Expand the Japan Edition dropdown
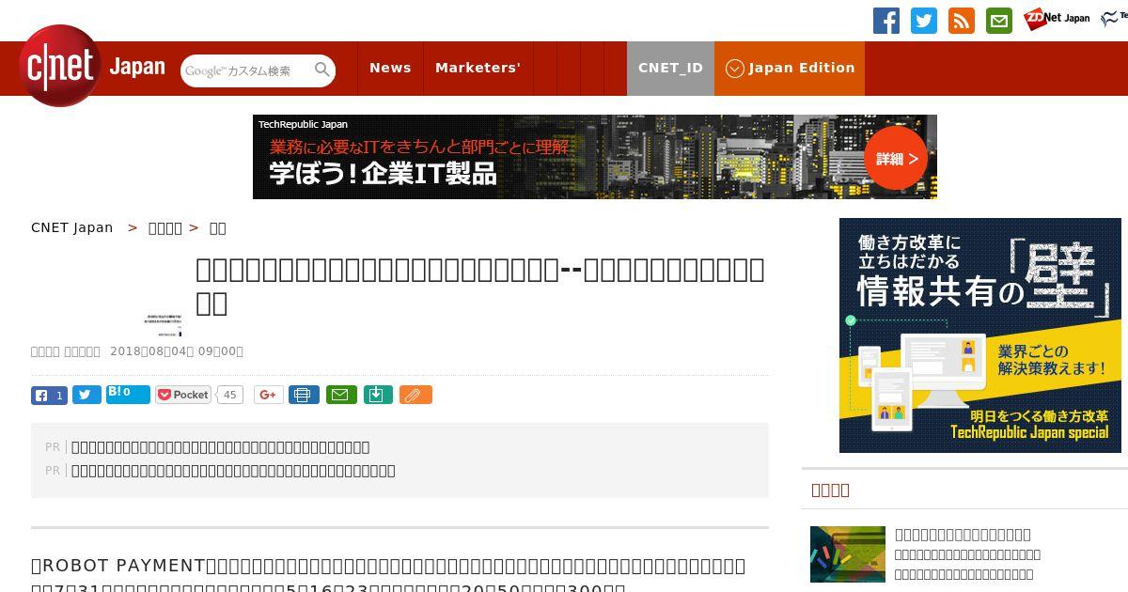The height and width of the screenshot is (592, 1128). click(790, 68)
